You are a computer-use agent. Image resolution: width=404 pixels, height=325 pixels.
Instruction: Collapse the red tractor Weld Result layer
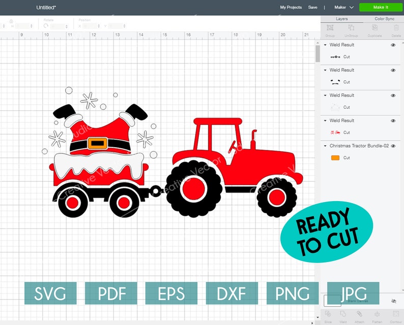coord(325,120)
